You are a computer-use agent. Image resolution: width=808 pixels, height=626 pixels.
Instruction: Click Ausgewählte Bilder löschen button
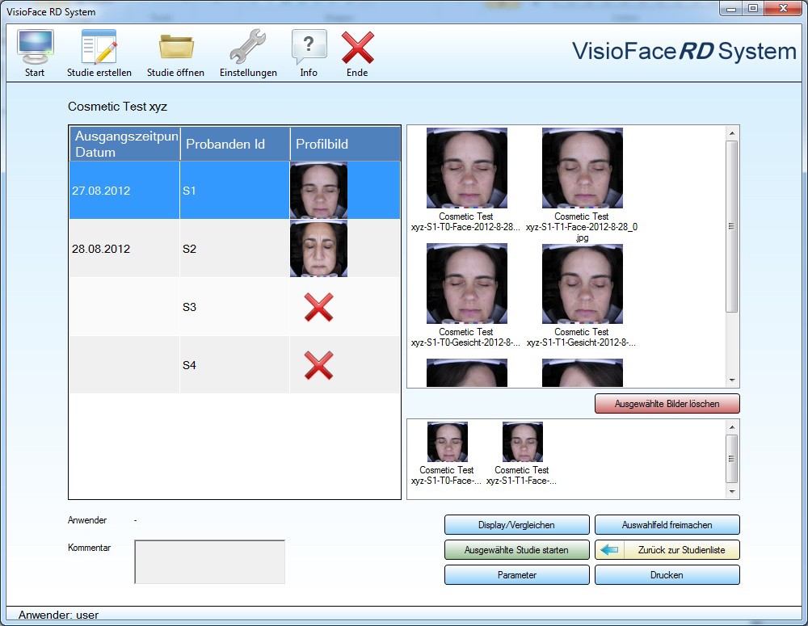tap(667, 404)
